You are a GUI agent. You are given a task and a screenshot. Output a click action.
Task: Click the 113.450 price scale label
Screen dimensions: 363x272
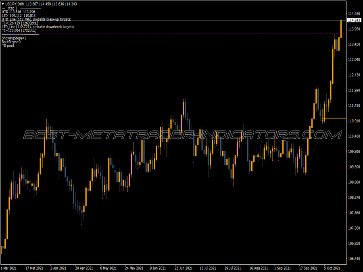354,44
